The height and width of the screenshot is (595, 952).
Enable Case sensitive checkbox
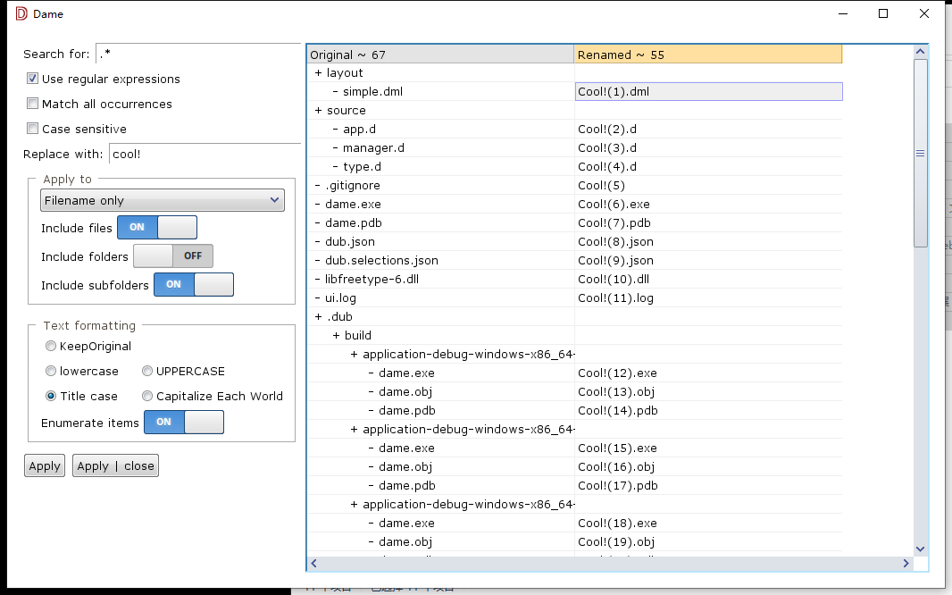point(33,128)
